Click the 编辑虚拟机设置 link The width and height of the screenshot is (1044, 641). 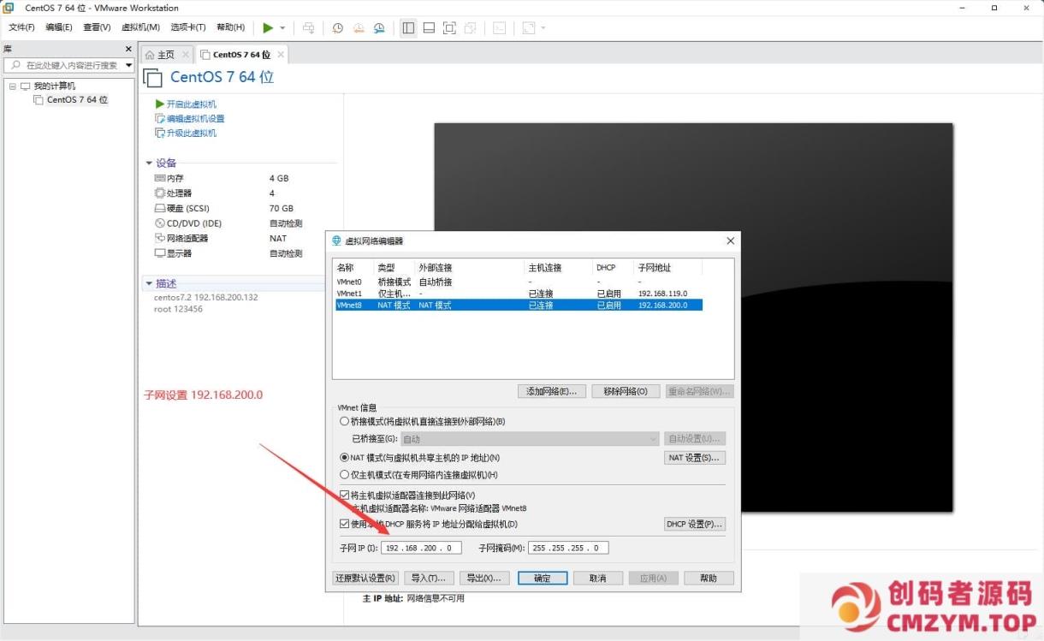point(196,119)
